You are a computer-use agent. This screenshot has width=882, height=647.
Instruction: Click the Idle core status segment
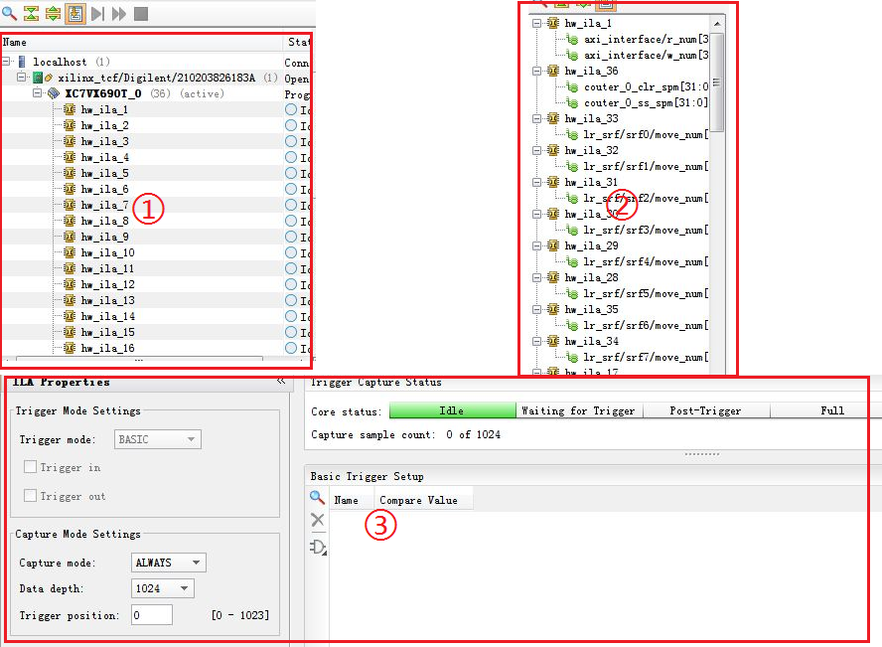[452, 410]
